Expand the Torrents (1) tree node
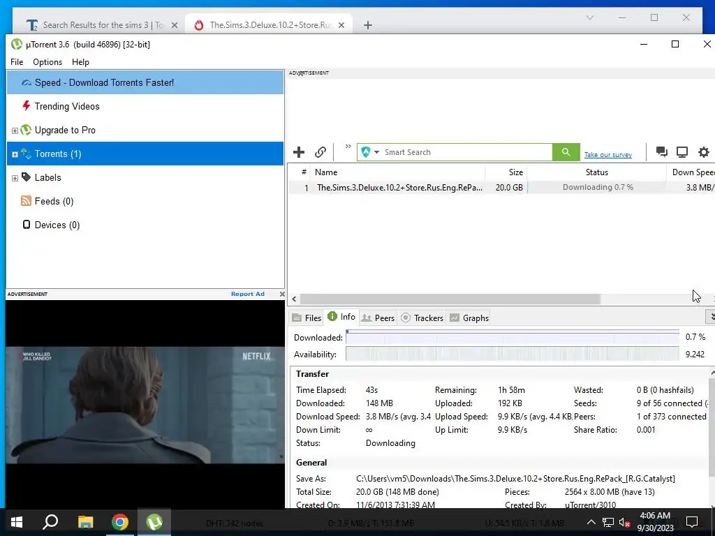The image size is (715, 536). coord(15,154)
